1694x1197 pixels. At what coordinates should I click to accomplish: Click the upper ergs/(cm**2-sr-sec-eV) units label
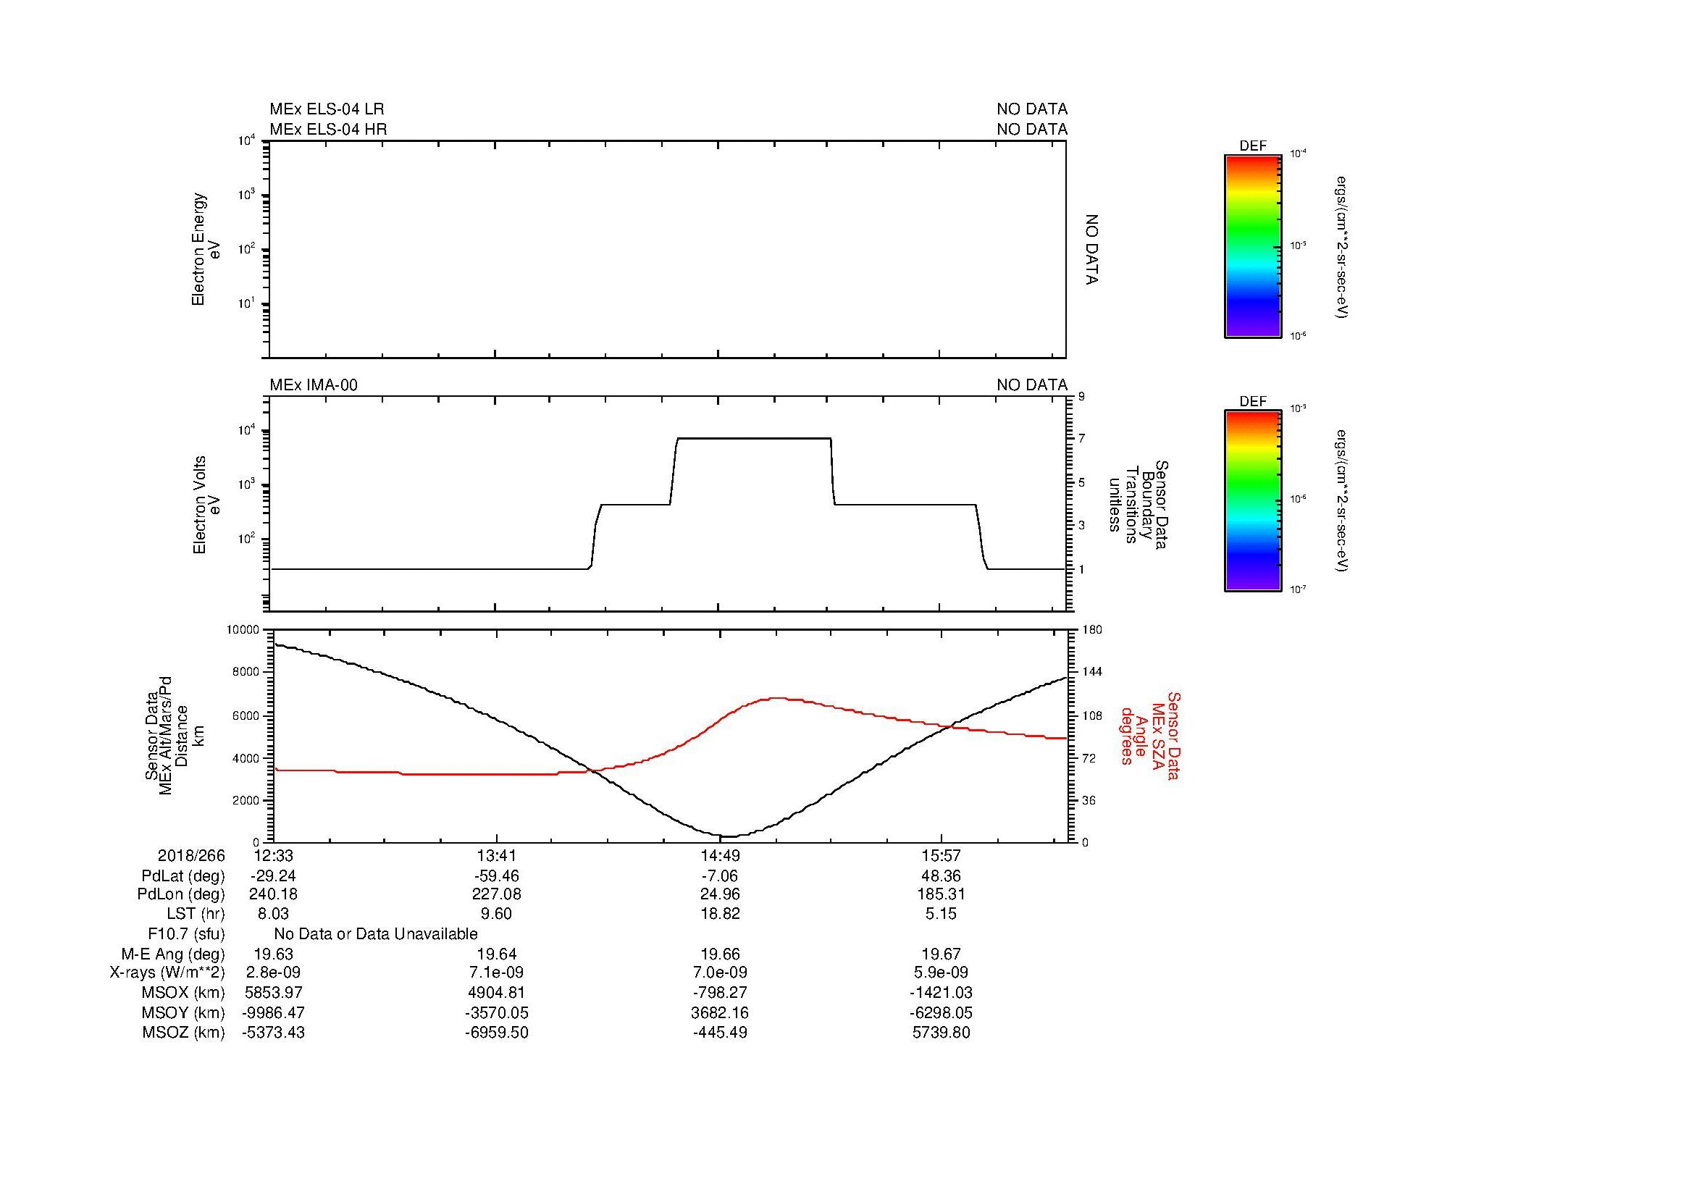click(1343, 246)
